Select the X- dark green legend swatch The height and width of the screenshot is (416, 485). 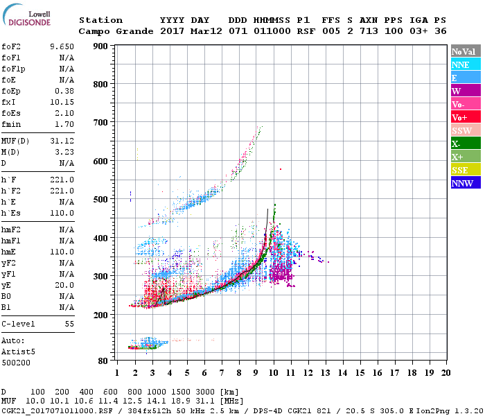[466, 144]
